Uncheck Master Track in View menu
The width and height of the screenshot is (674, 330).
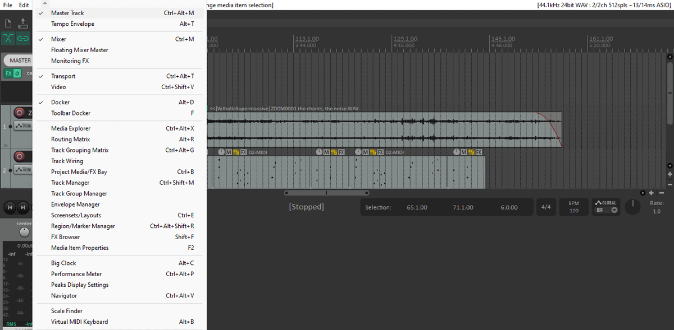(x=67, y=13)
